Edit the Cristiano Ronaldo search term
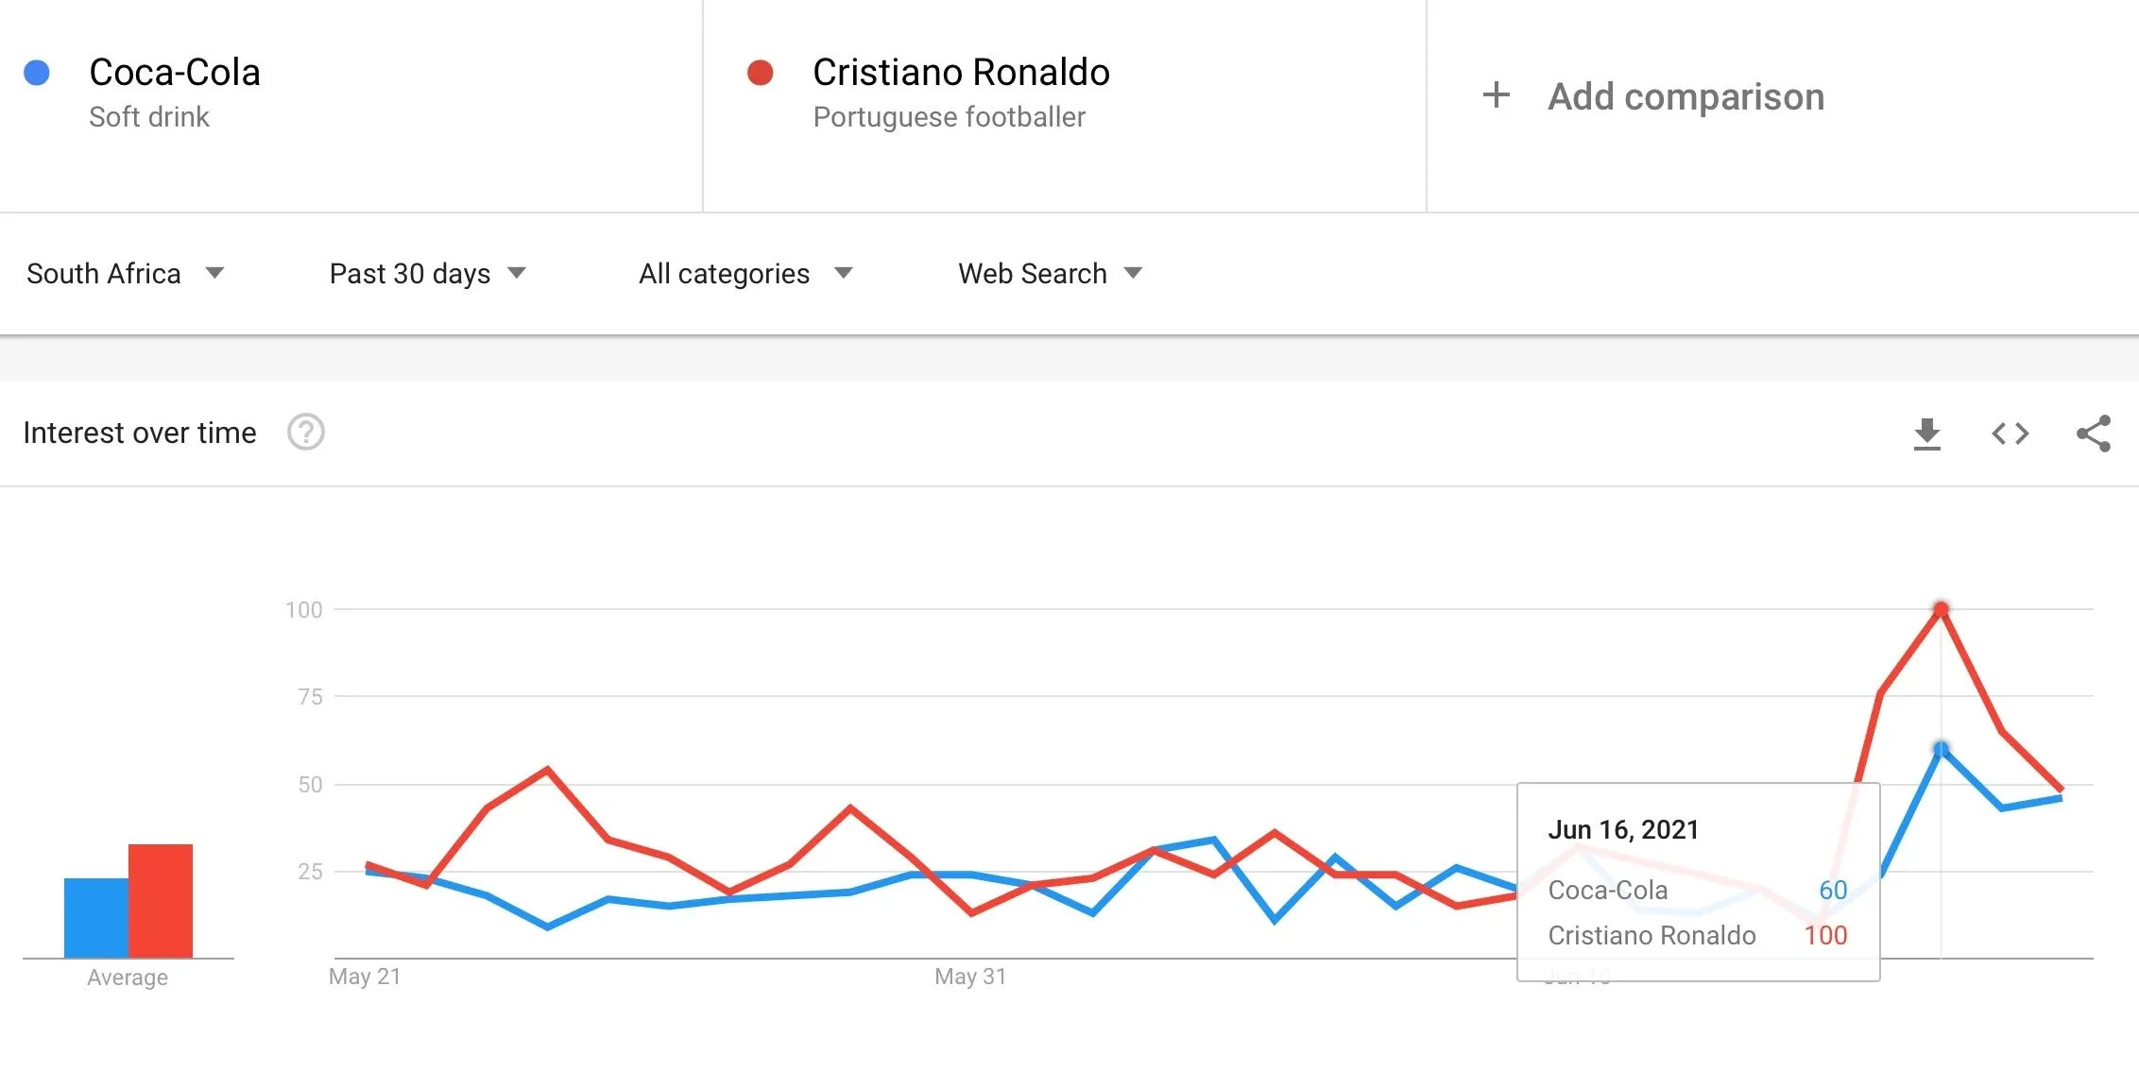The image size is (2139, 1071). pos(961,73)
